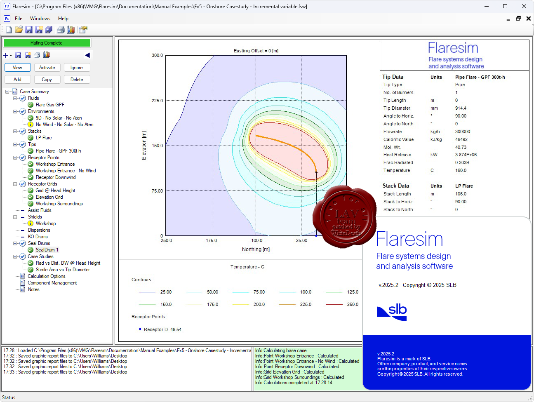
Task: Print from the case panel printer icon
Action: [37, 55]
